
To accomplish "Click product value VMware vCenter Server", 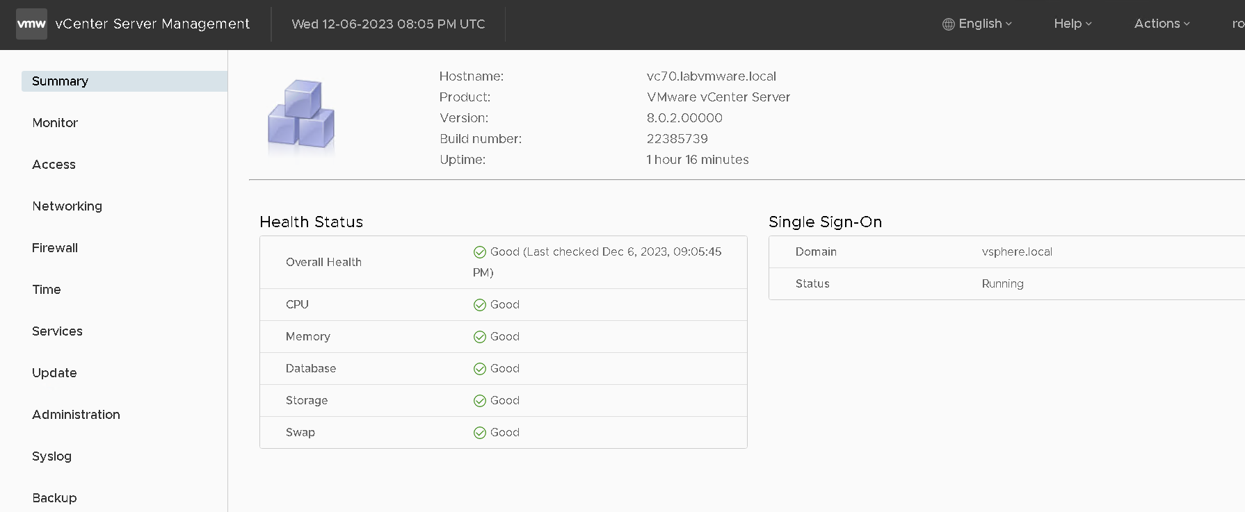I will click(718, 97).
